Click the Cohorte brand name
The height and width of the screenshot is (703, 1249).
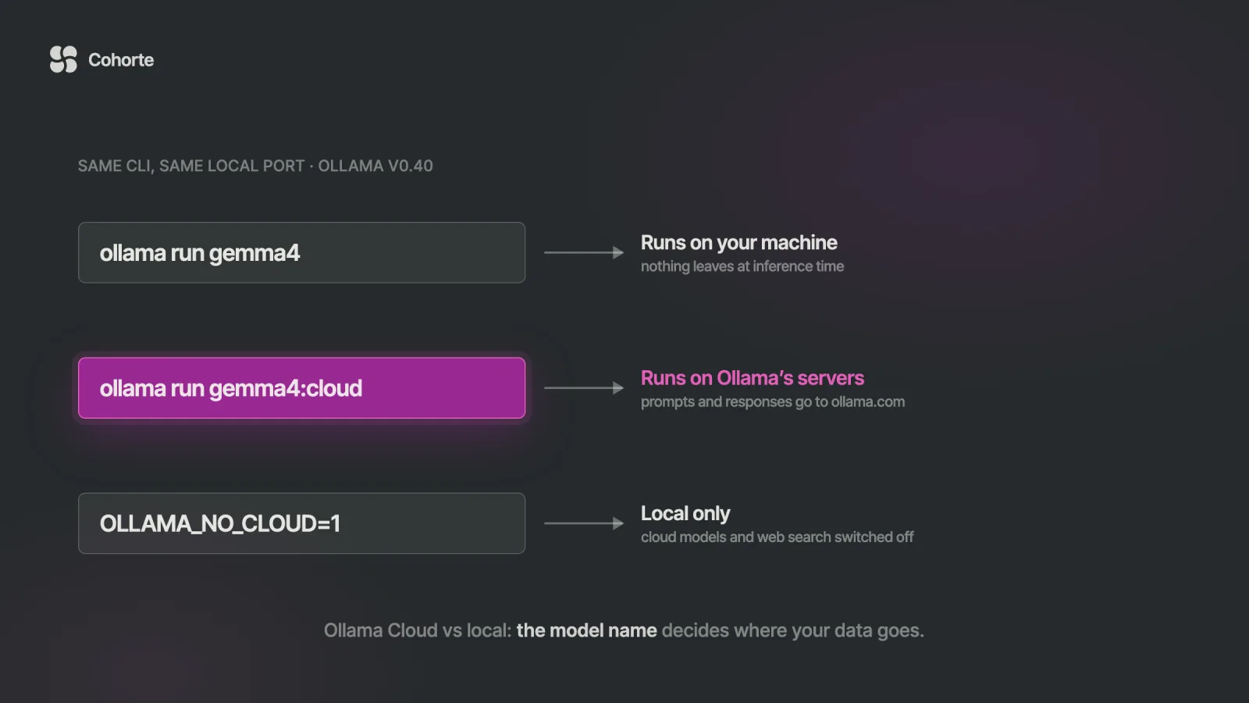(121, 60)
